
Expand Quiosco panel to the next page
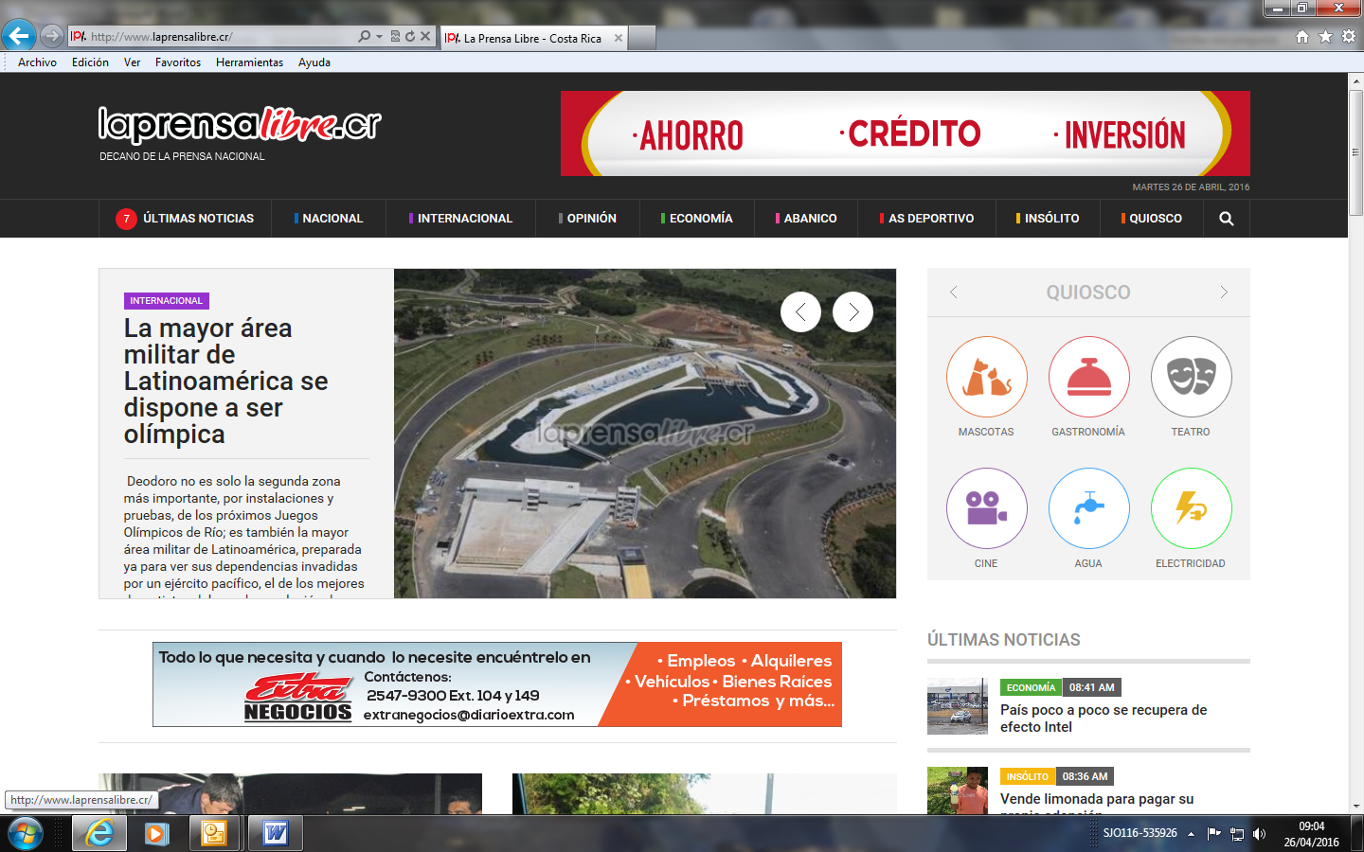(1224, 293)
